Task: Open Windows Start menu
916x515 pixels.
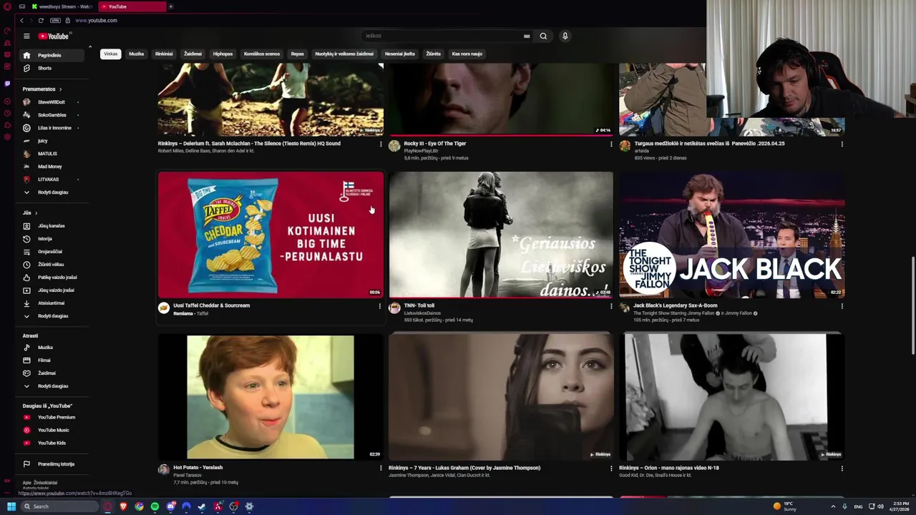Action: click(11, 506)
